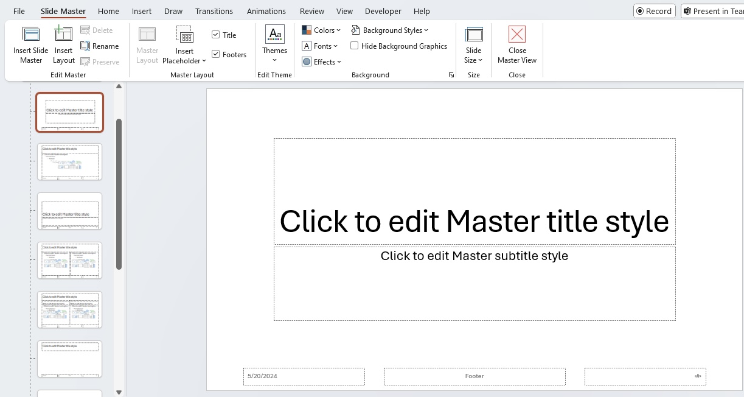Screen dimensions: 744x397
Task: Expand the Themes dropdown arrow
Action: pyautogui.click(x=274, y=60)
